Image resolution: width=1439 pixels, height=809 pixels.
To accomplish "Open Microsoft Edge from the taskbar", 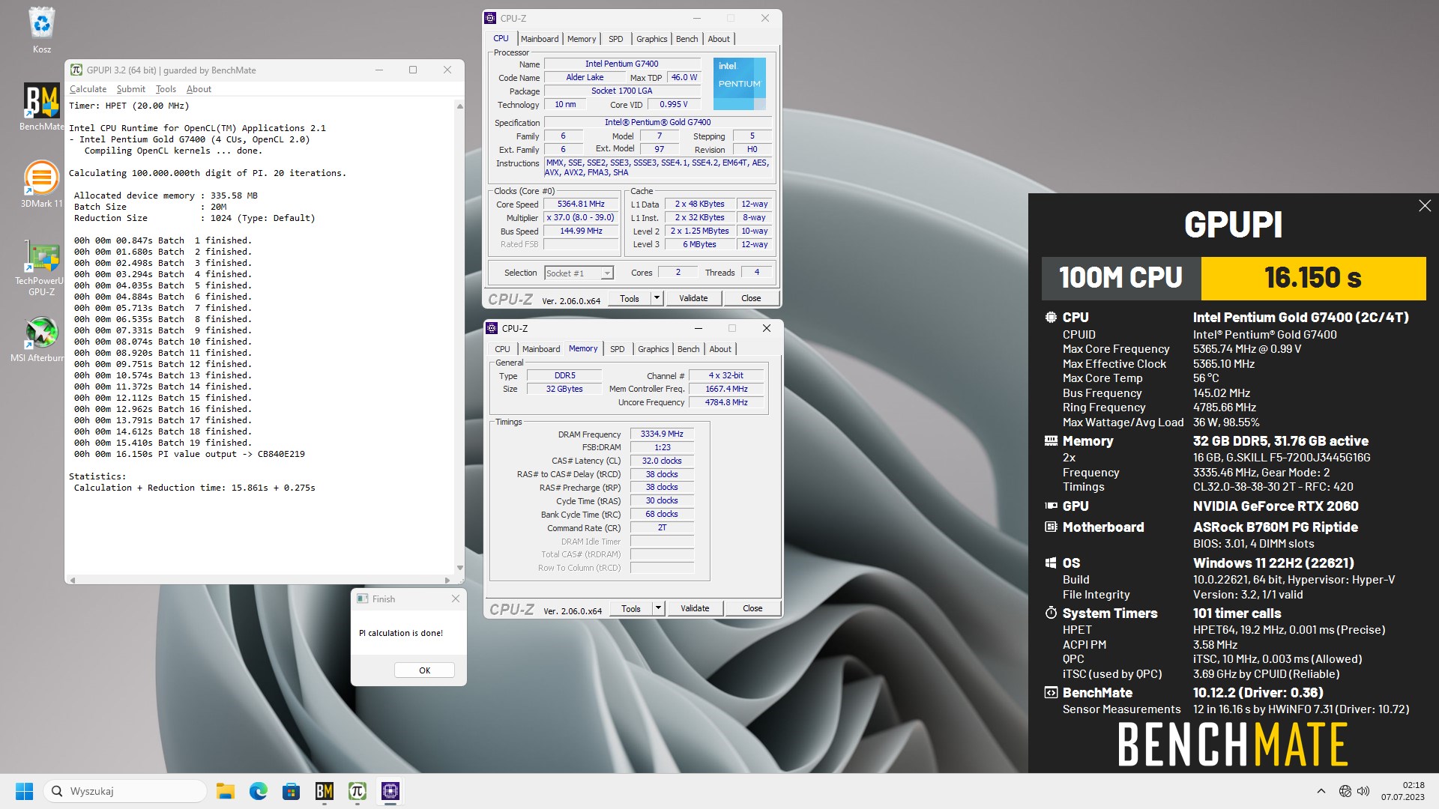I will (259, 791).
